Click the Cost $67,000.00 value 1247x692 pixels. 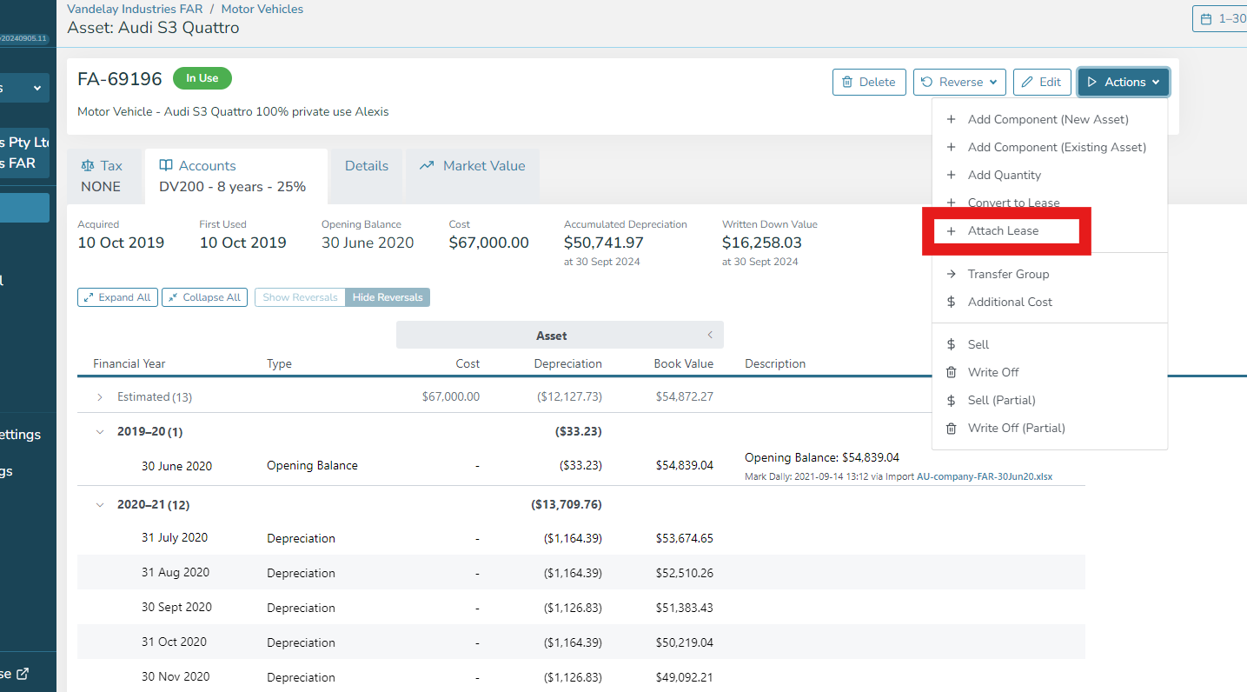coord(489,243)
